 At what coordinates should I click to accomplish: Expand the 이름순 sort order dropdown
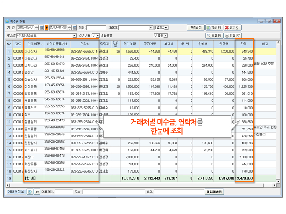(165, 35)
